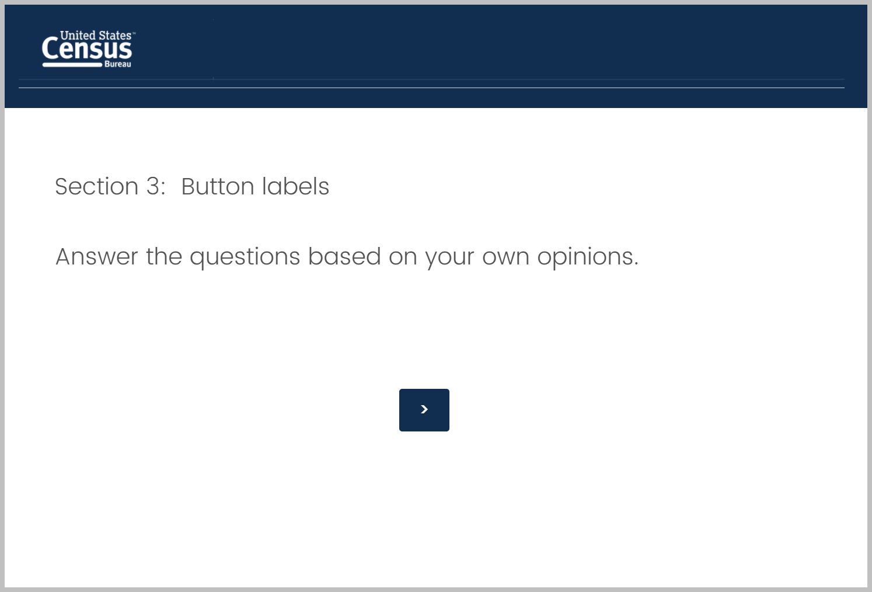Click the "Bureau" text under the logo
872x592 pixels.
click(118, 64)
